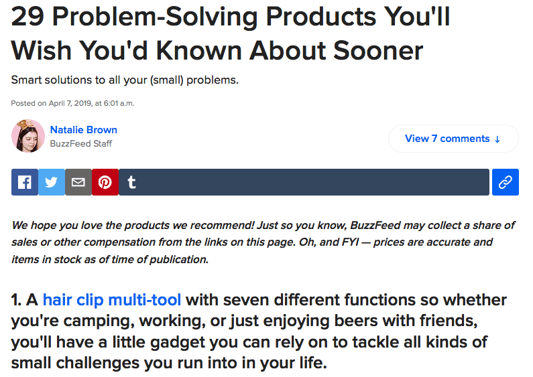Share the article on Facebook
This screenshot has width=533, height=377.
coord(25,182)
